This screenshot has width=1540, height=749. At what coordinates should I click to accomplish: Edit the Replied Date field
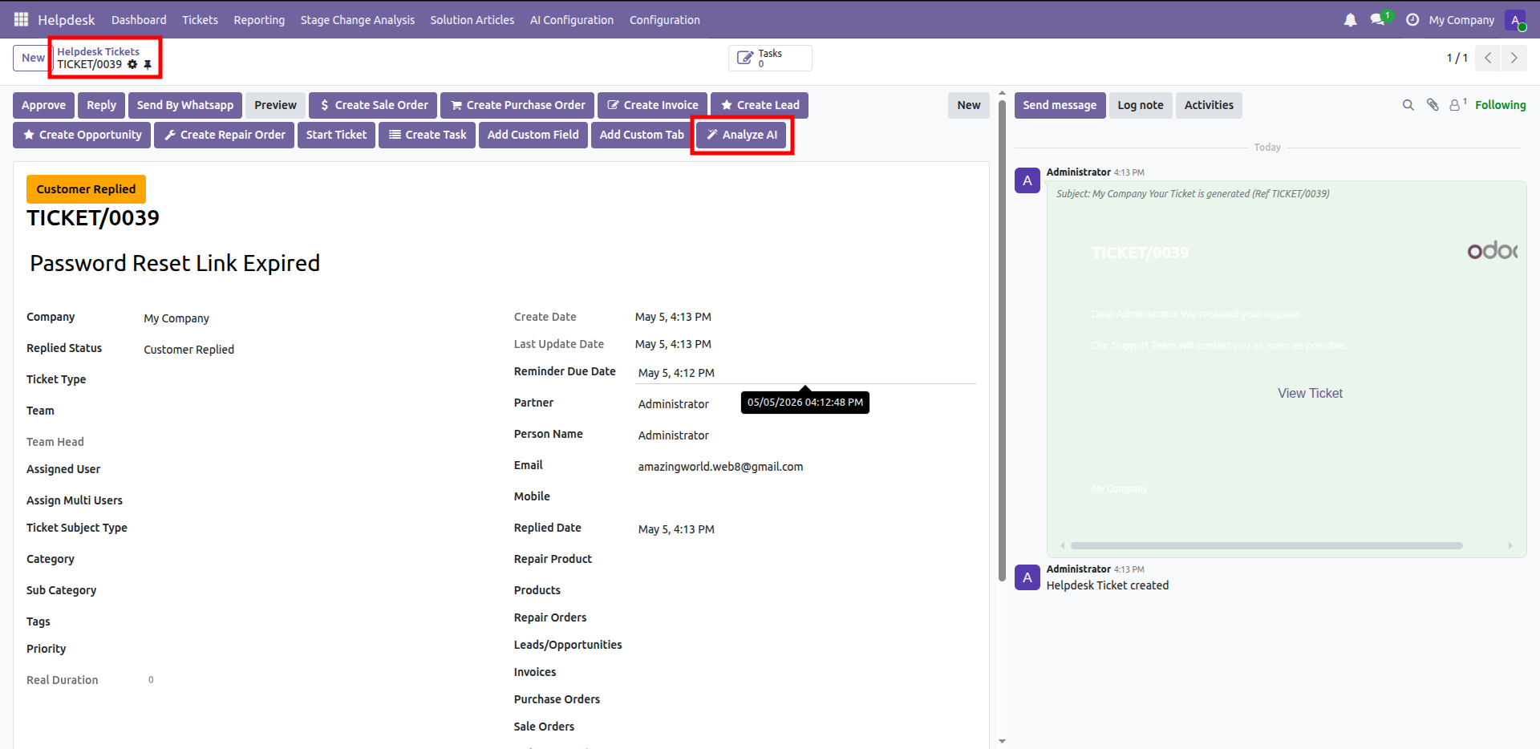[x=805, y=529]
